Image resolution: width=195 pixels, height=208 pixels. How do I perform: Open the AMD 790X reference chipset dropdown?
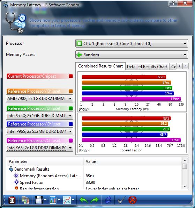pos(39,99)
